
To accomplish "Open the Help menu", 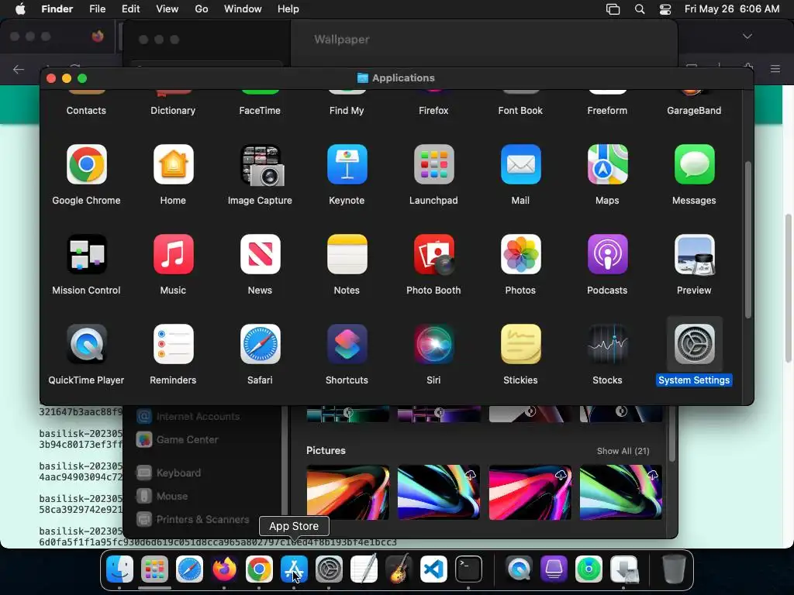I will coord(288,9).
